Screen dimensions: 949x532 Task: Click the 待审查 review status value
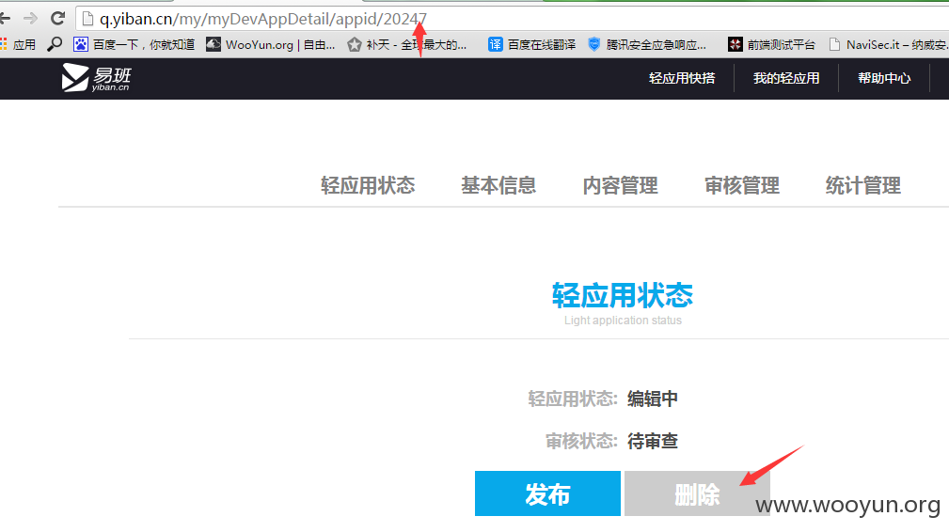click(653, 442)
